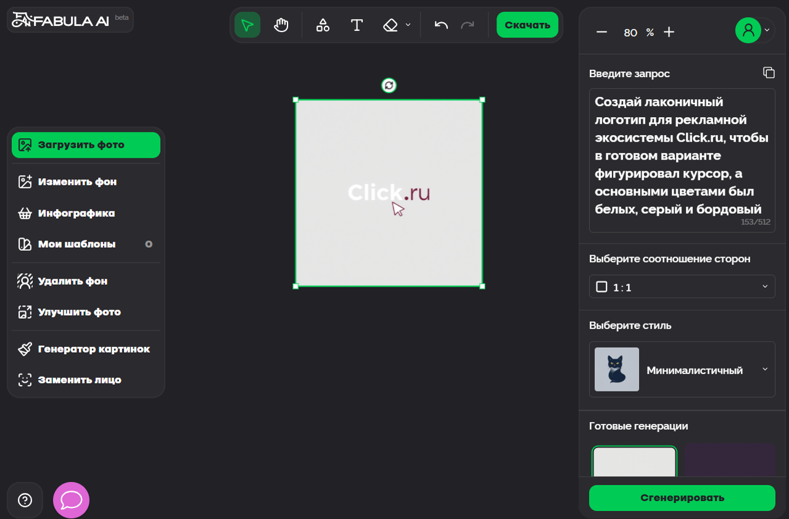Open Генератор картинок tool
The width and height of the screenshot is (789, 519).
click(x=86, y=349)
